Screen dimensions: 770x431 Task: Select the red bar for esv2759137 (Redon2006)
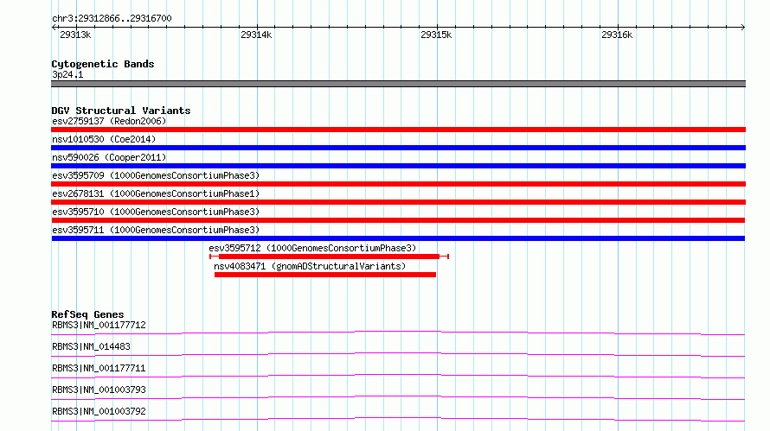tap(398, 130)
